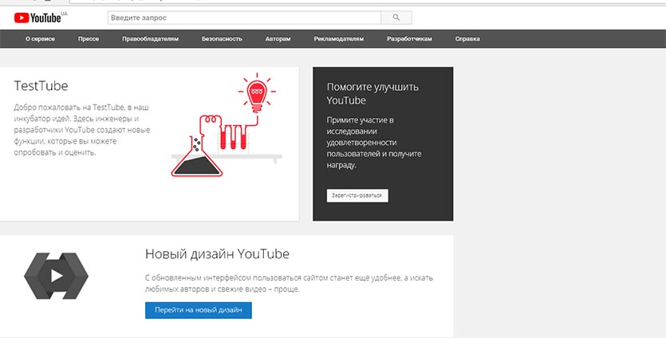This screenshot has height=338, width=666.
Task: Click "Перейти на новый дизайн" button
Action: click(199, 310)
